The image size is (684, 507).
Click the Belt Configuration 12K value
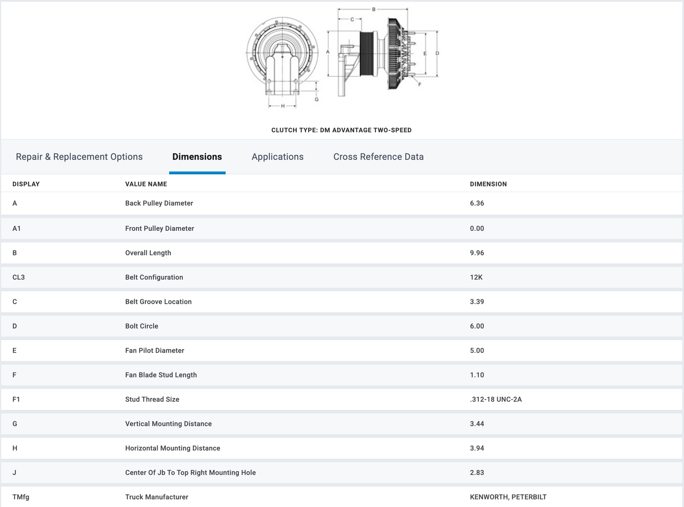click(x=476, y=277)
